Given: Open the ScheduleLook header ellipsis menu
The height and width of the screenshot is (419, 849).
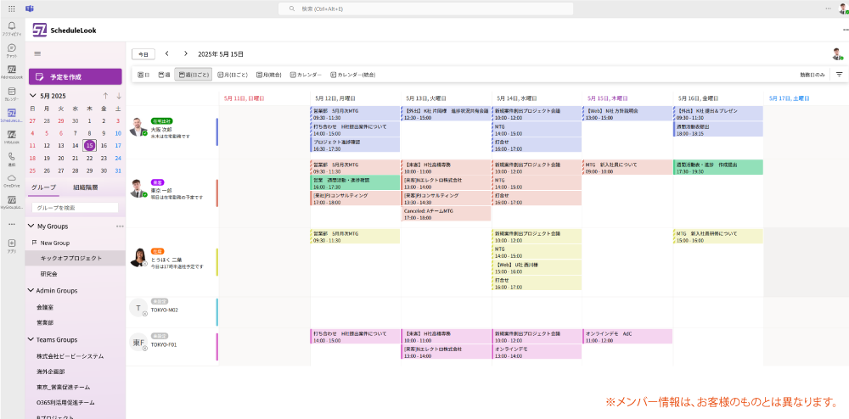Looking at the screenshot, I should [846, 31].
